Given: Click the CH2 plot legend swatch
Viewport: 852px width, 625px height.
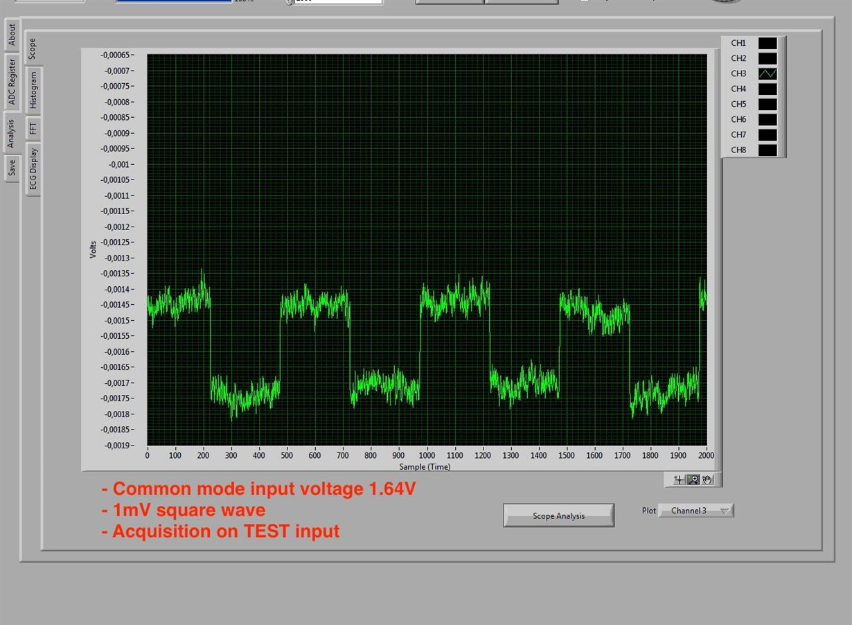Looking at the screenshot, I should (x=767, y=58).
